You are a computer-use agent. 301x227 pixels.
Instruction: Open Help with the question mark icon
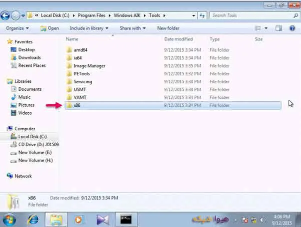[x=292, y=28]
